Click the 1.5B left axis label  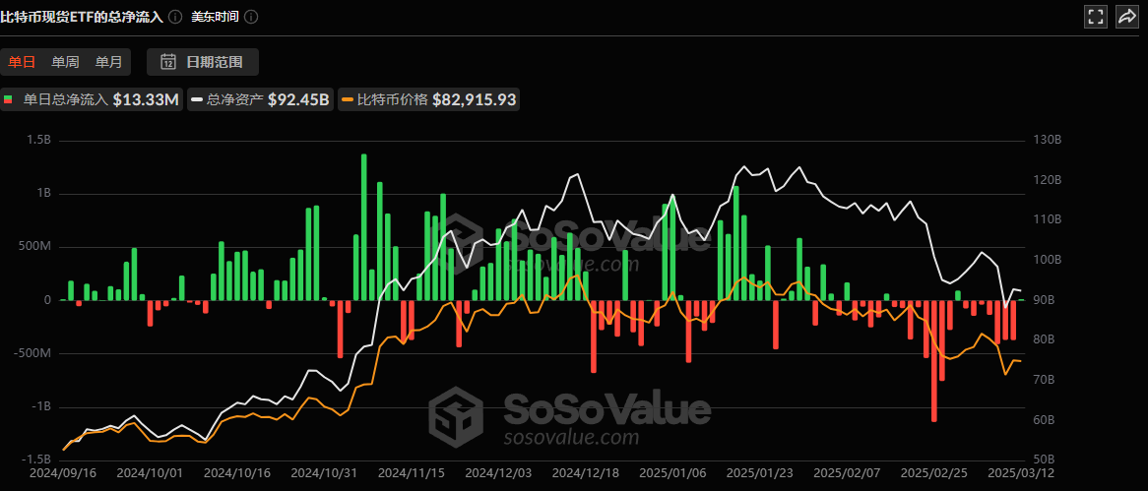click(x=37, y=141)
